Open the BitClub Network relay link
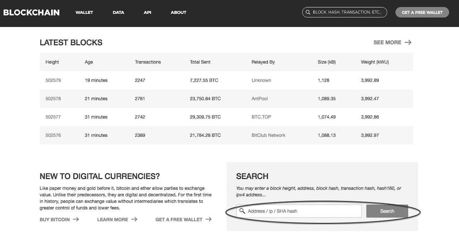The width and height of the screenshot is (459, 233). (268, 135)
